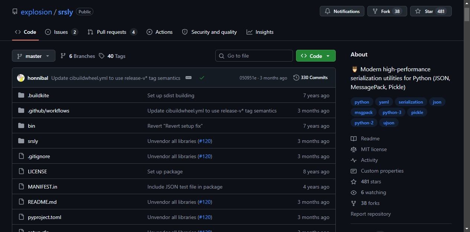Click the LICENSE file icon

point(21,171)
